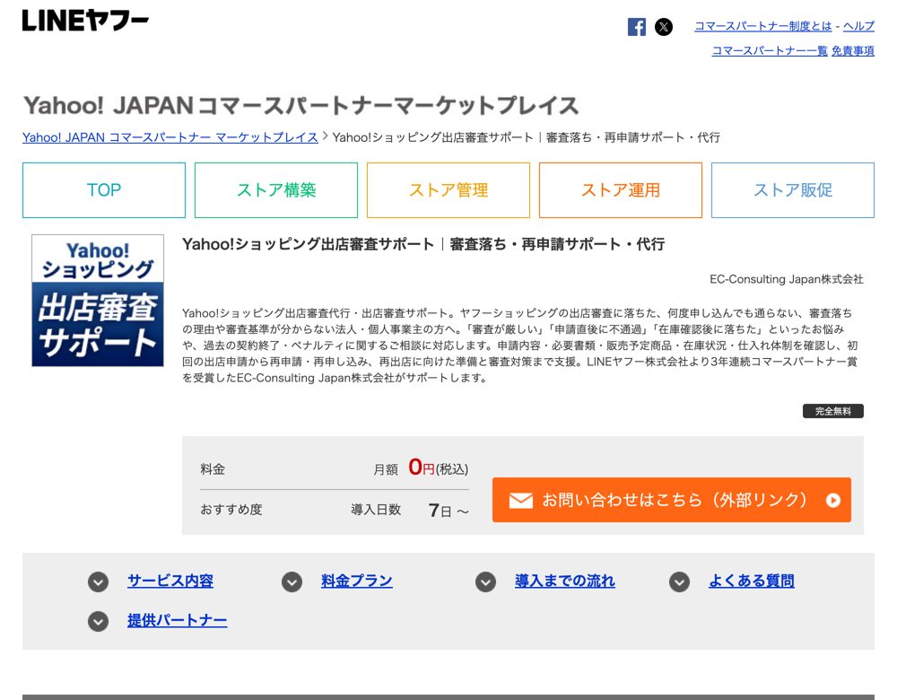Screen dimensions: 897x700
Task: Switch to ストア構築 tab
Action: (276, 190)
